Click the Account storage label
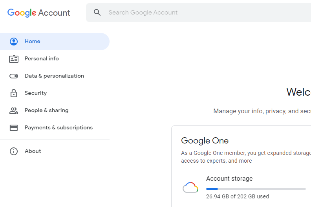Viewport: 311px width, 207px height. (229, 178)
